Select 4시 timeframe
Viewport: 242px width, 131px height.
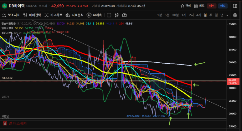coord(198,15)
